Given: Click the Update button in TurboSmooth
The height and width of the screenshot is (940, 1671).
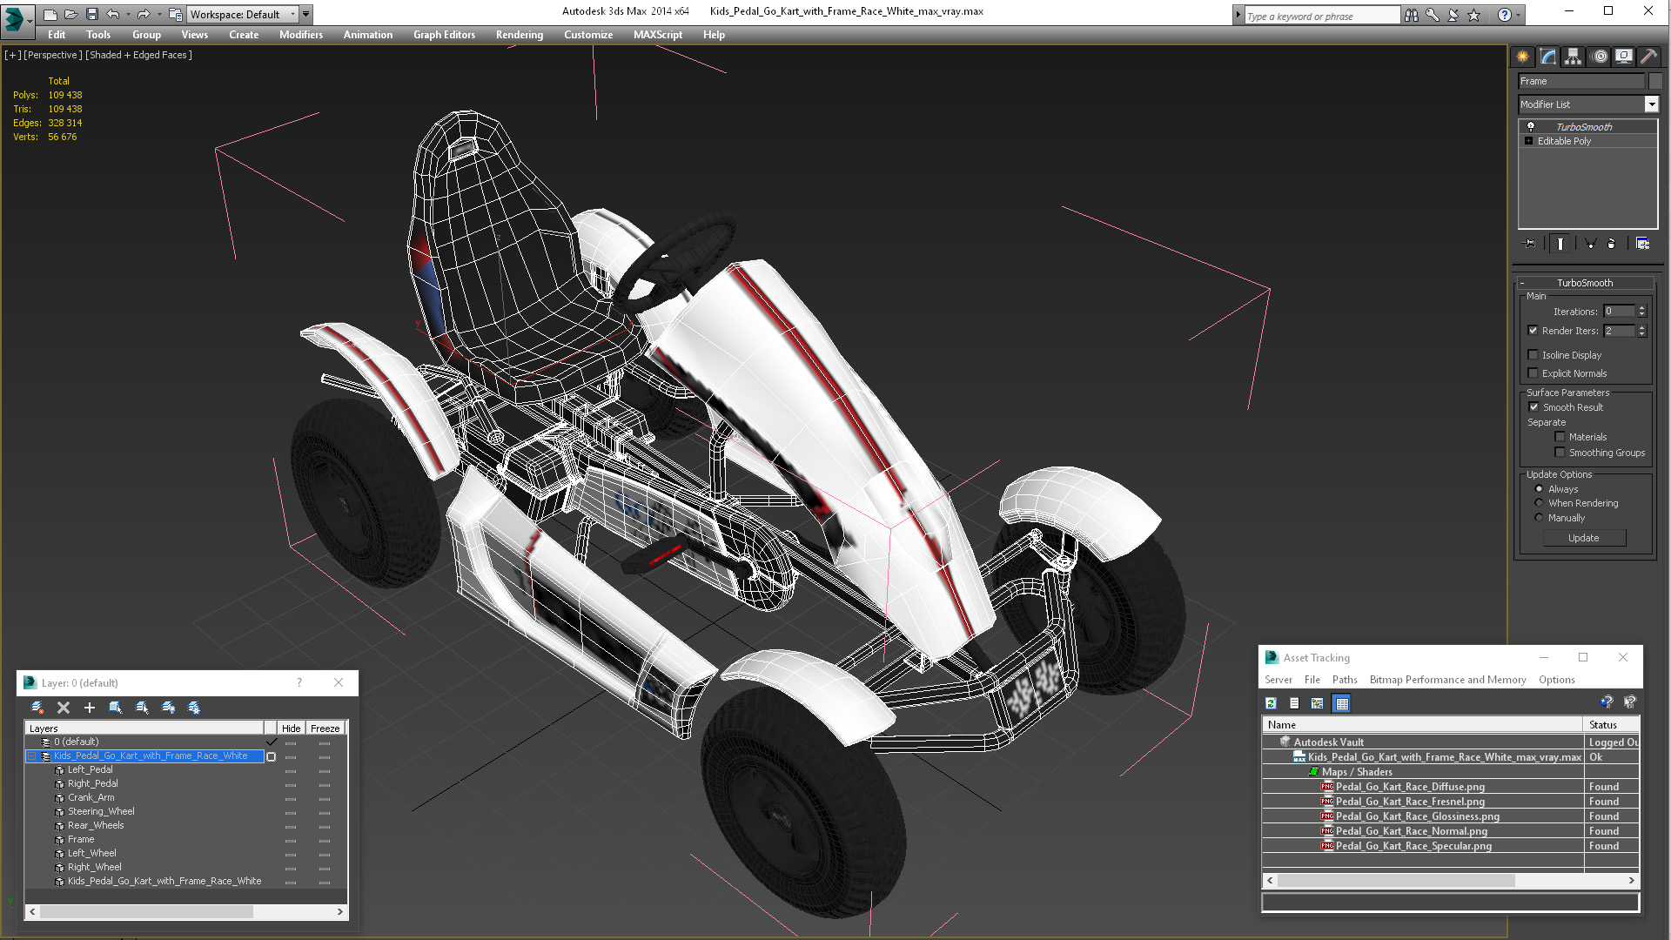Looking at the screenshot, I should [1583, 538].
